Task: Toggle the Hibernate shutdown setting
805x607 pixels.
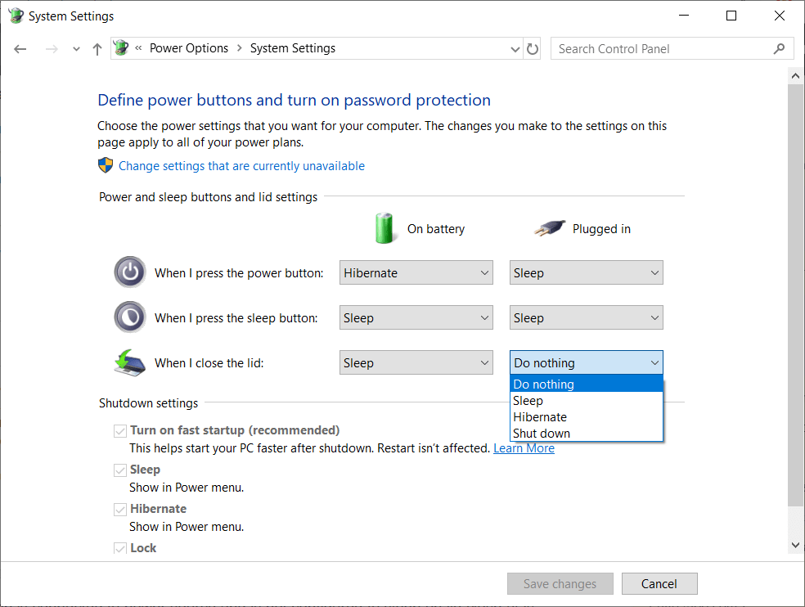Action: 120,508
